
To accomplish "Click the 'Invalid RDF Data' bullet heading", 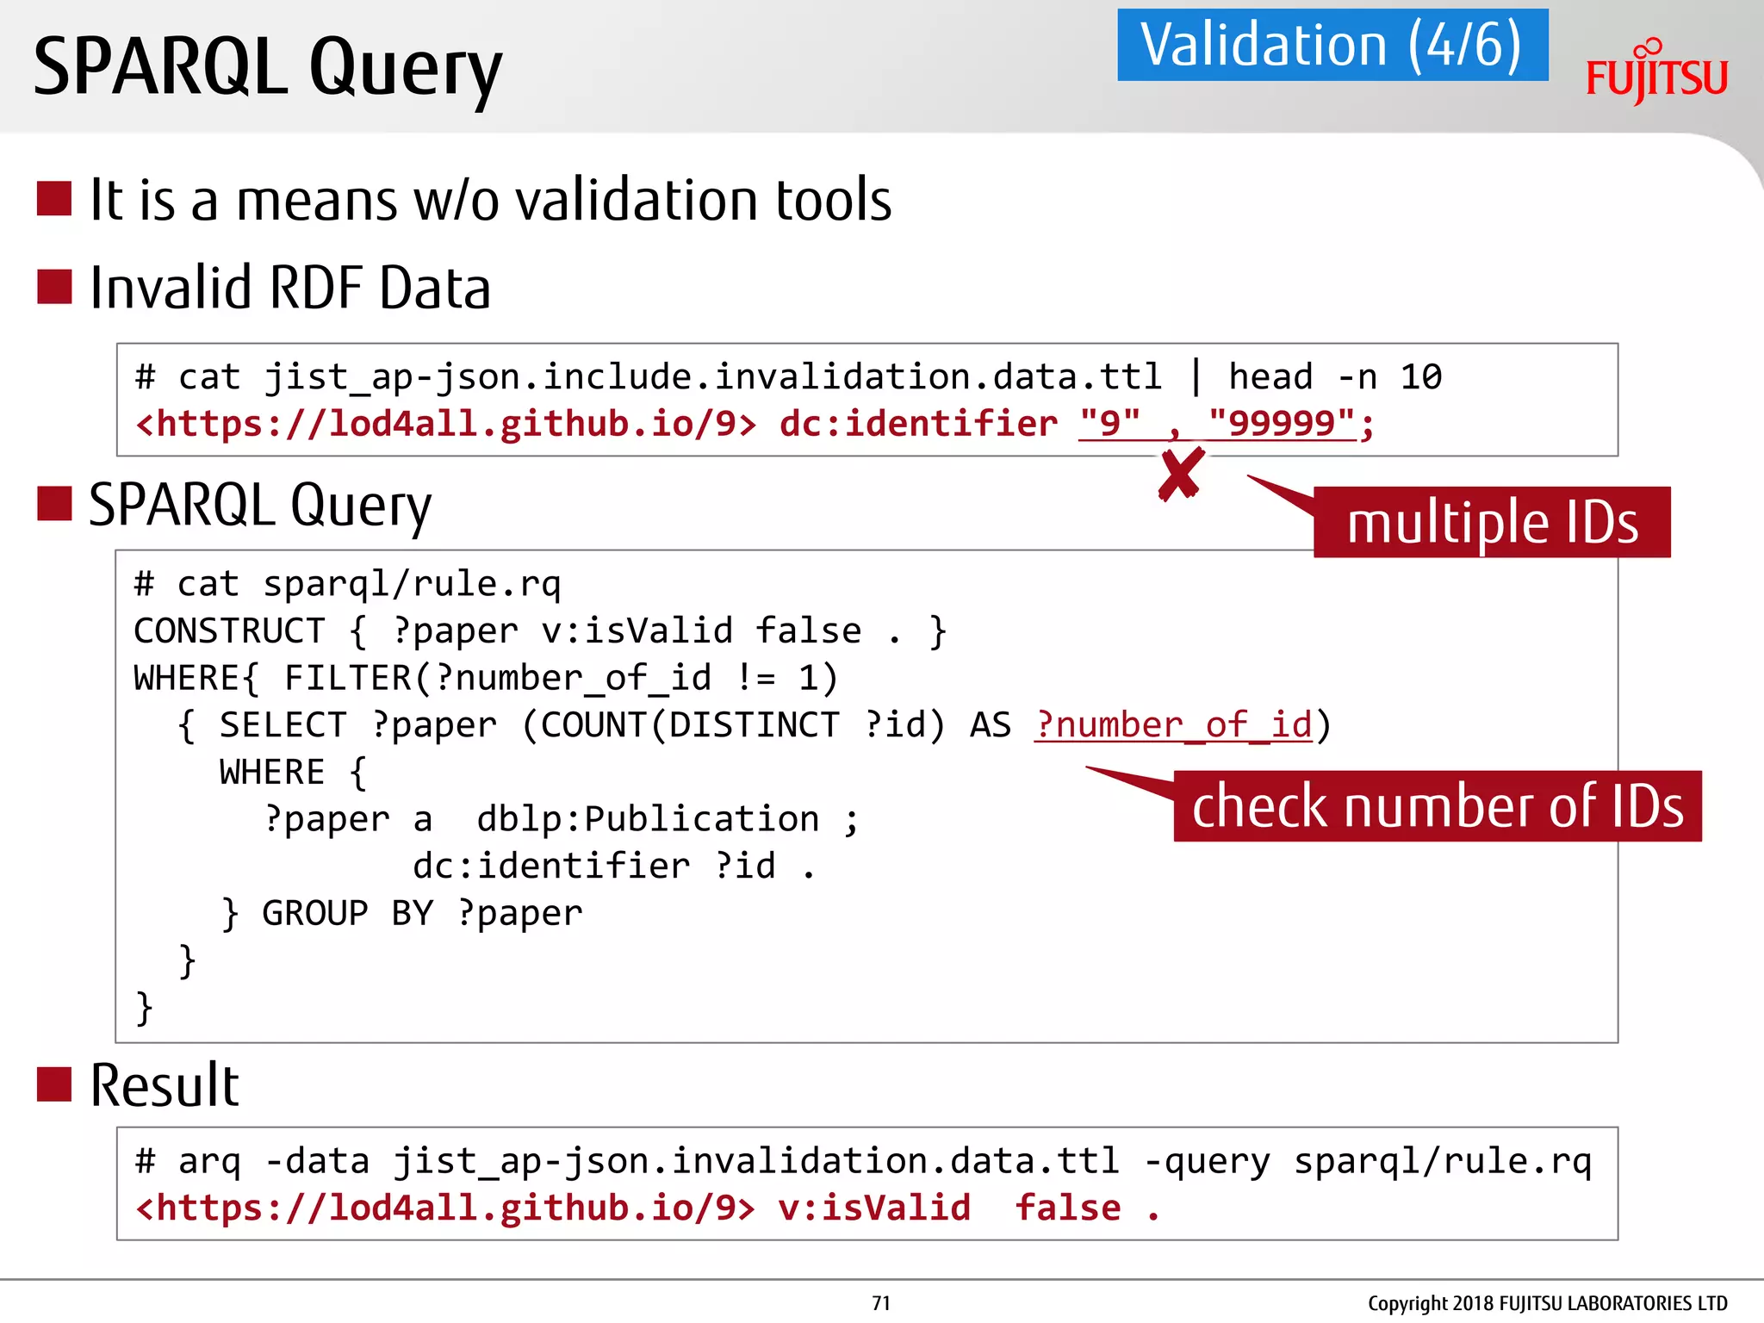I will 290,287.
